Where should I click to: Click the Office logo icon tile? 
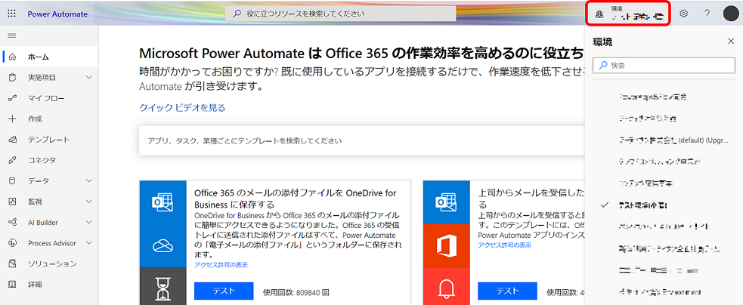pyautogui.click(x=447, y=246)
